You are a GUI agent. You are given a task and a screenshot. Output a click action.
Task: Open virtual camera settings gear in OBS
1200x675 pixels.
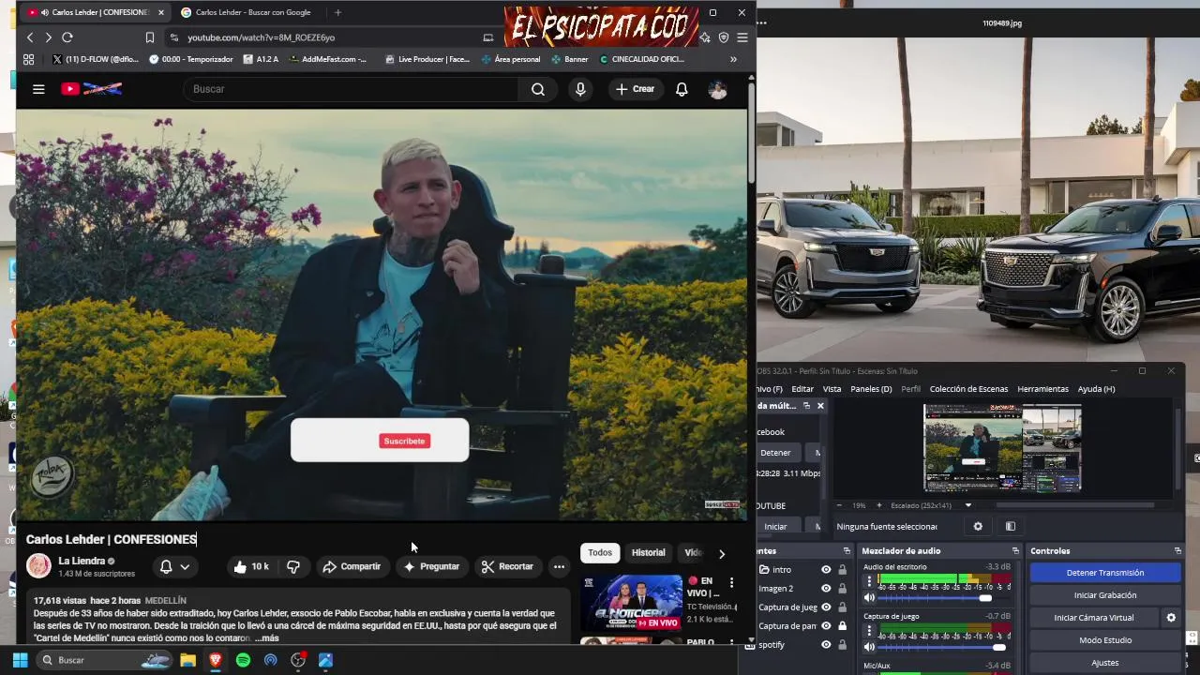click(x=1171, y=618)
